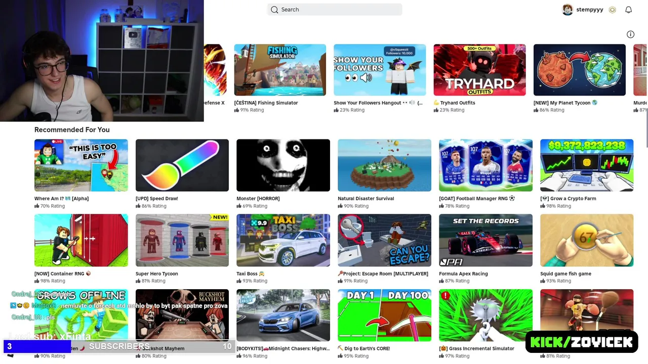Click thumbs-up icon under Football Manager RNG
The height and width of the screenshot is (364, 648).
(441, 206)
